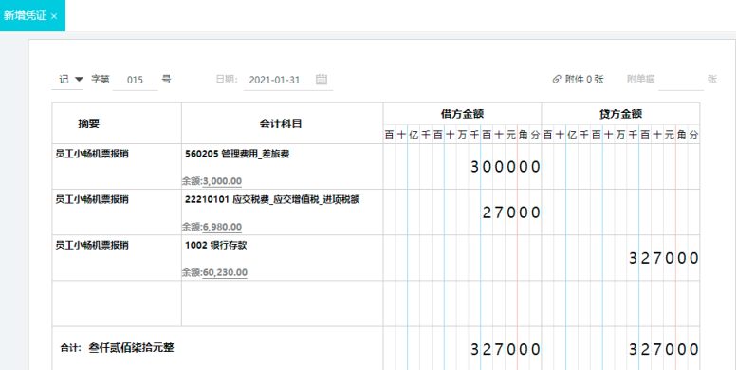The image size is (737, 370).
Task: Select account 560205 管理费用_差旅费
Action: [237, 154]
